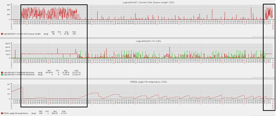Image resolution: width=276 pixels, height=116 pixels.
Task: Click the queue length max value '255'
Action: 74,34
